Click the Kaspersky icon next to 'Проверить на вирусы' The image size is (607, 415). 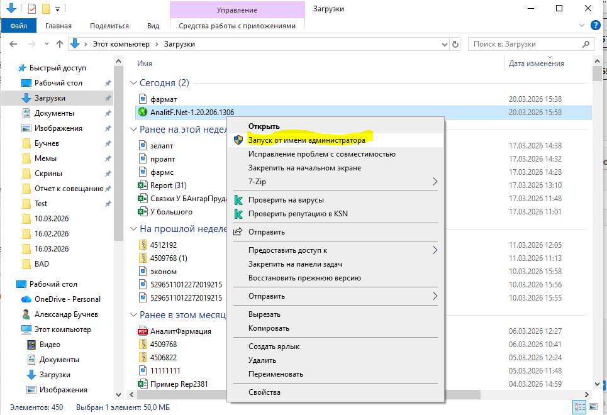pos(238,200)
